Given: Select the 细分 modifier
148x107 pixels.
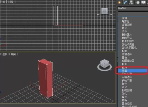Looking at the screenshot, I should [124, 84].
